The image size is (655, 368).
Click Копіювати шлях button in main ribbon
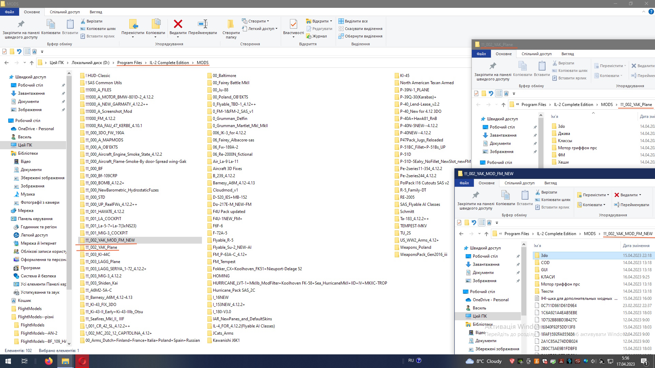pos(101,29)
